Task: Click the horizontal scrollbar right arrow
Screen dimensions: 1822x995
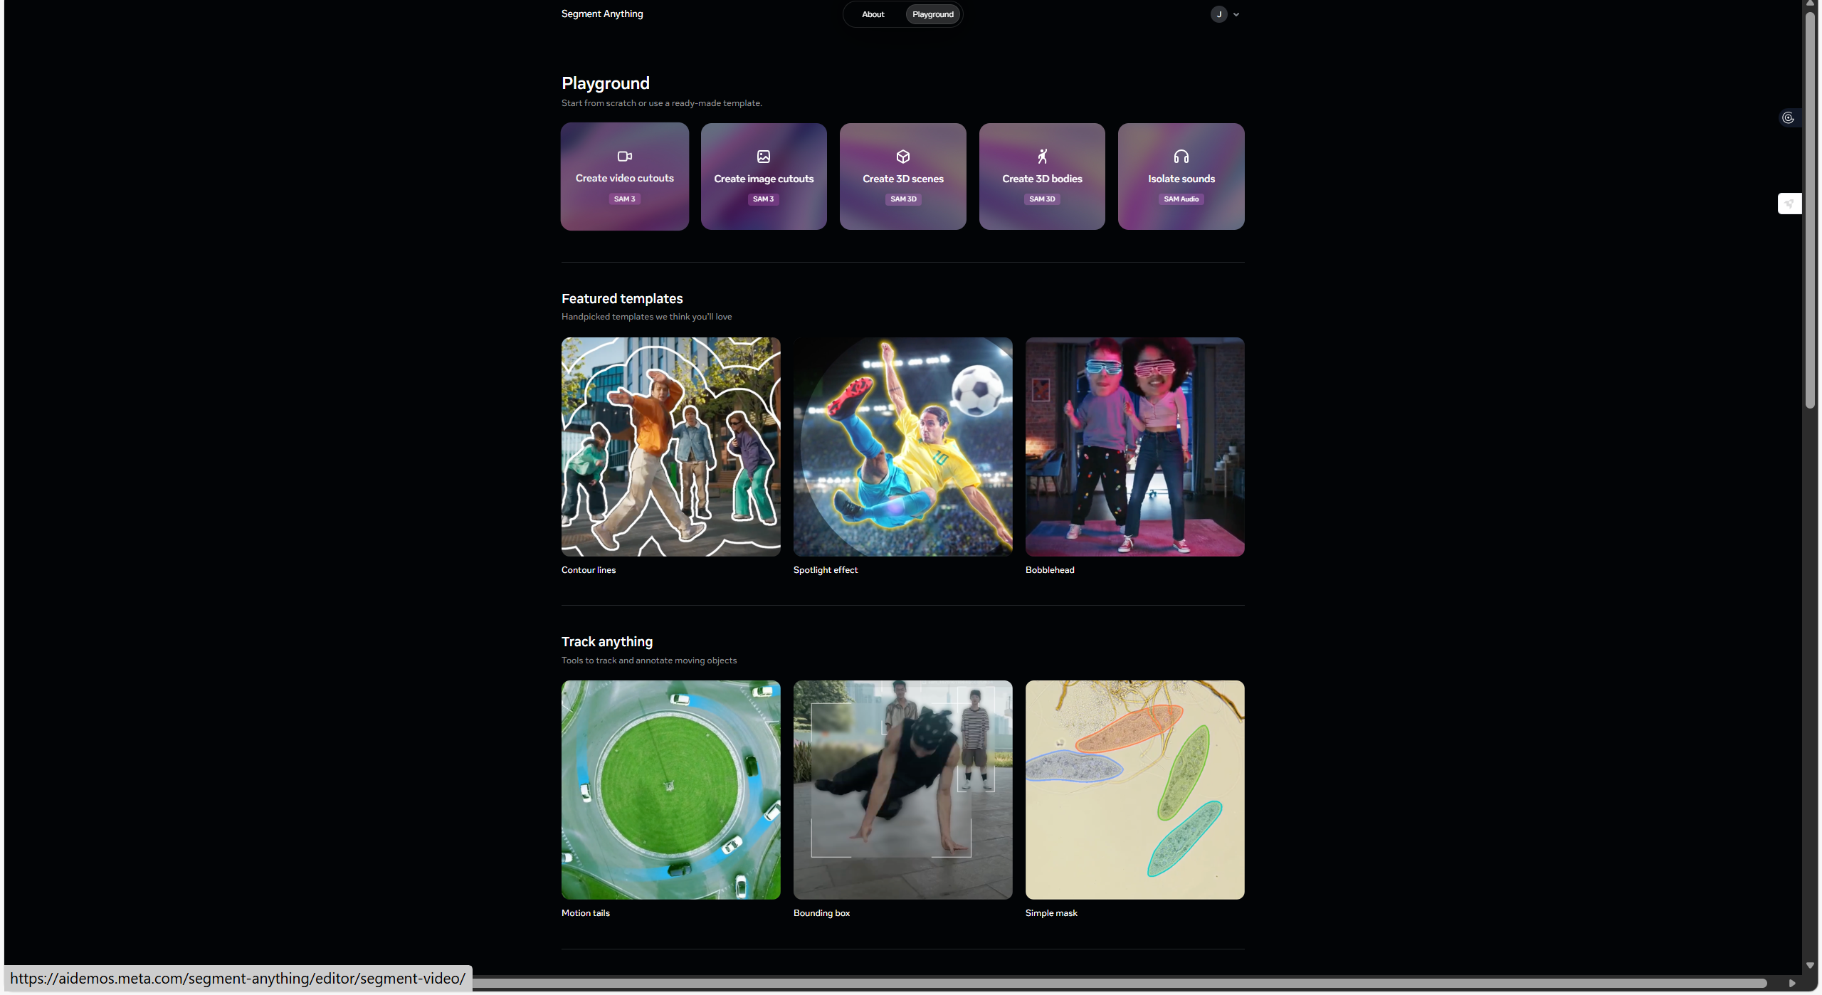Action: 1792,983
